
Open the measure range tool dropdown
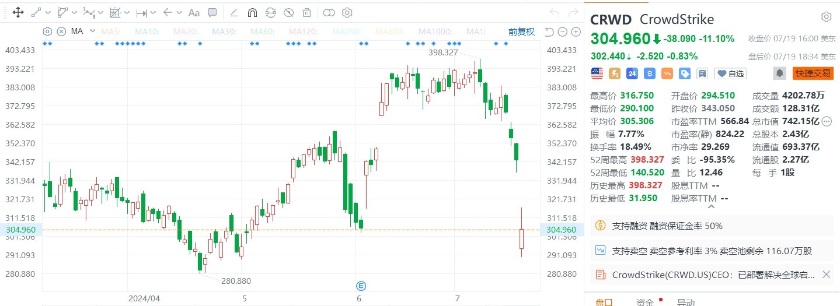[x=154, y=12]
